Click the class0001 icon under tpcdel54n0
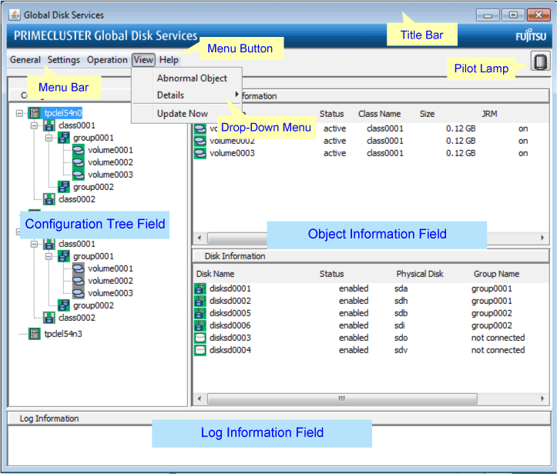557x474 pixels. [49, 125]
